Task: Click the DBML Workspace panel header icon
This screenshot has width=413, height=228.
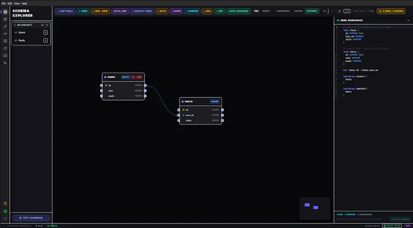Action: coord(338,20)
